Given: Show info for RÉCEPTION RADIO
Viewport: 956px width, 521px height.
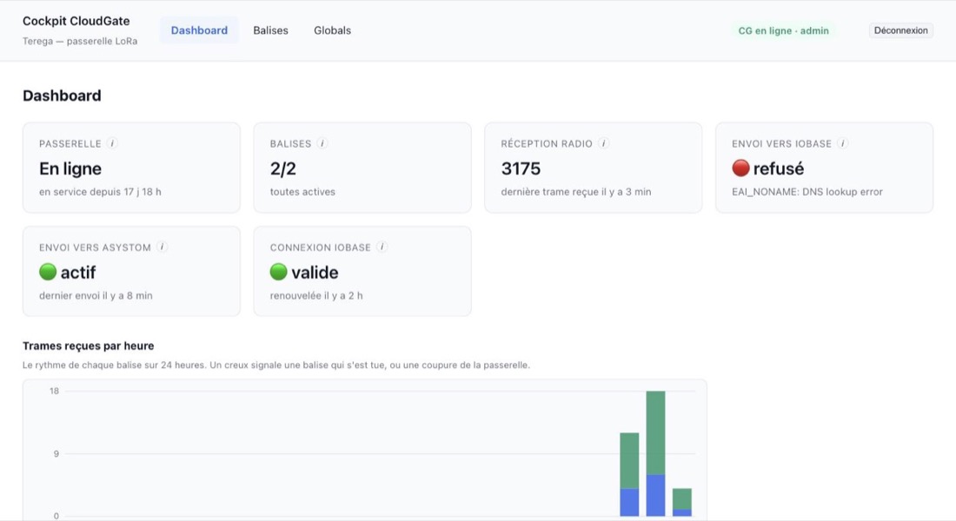Looking at the screenshot, I should point(603,143).
